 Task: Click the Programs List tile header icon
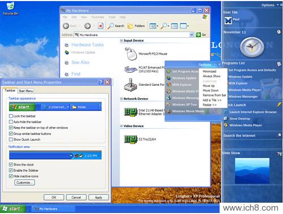pyautogui.click(x=279, y=64)
